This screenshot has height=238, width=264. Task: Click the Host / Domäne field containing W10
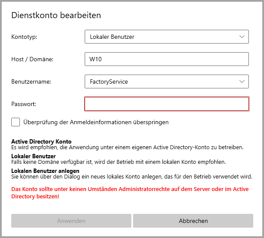coord(166,59)
